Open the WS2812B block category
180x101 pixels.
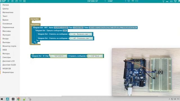[7, 68]
